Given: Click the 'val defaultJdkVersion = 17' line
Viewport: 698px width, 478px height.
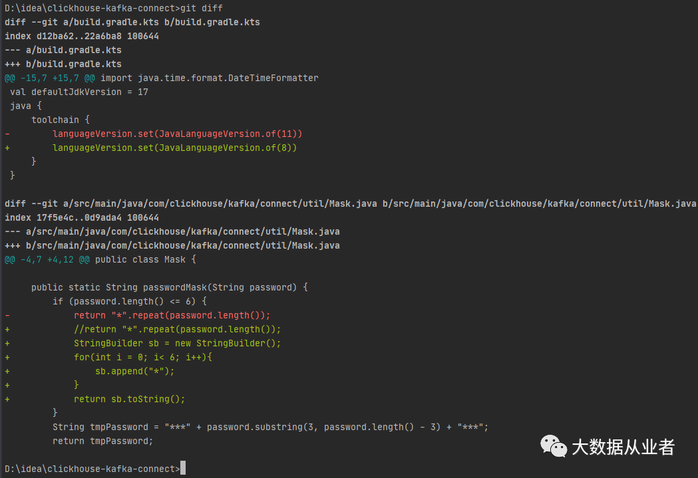Looking at the screenshot, I should (x=79, y=92).
